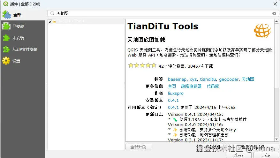Open the 从ZIP文件安装 tab

23,49
